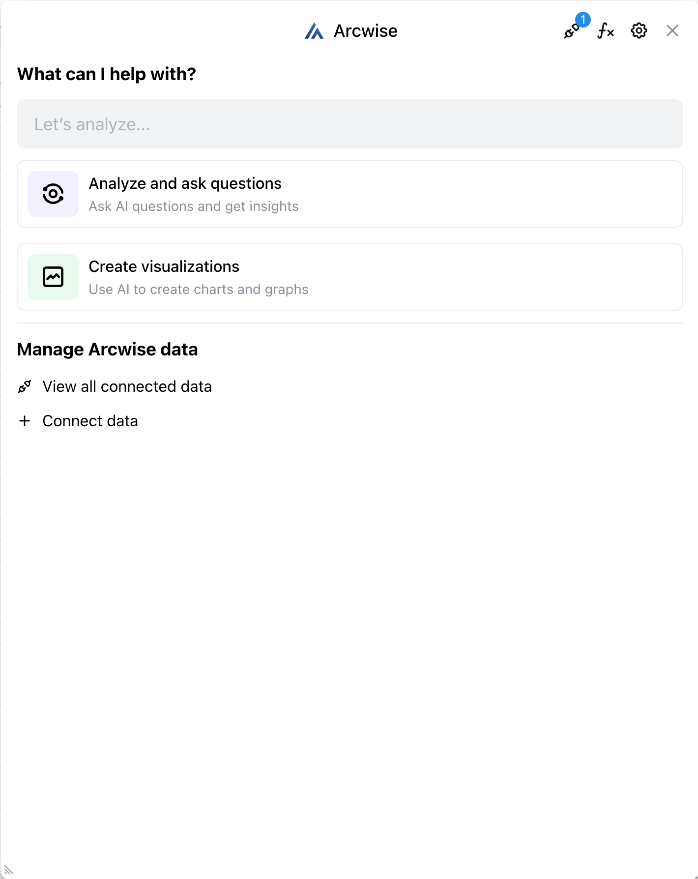Click the connected data plug icon in header

(571, 32)
